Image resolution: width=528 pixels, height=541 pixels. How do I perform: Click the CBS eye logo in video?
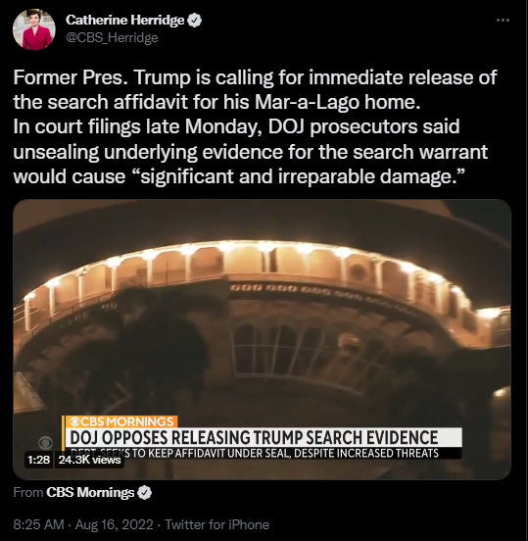(46, 442)
